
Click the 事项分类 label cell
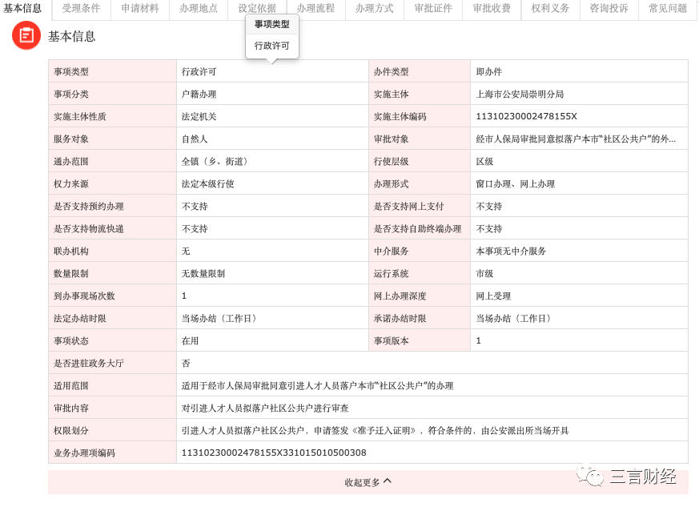pyautogui.click(x=112, y=94)
